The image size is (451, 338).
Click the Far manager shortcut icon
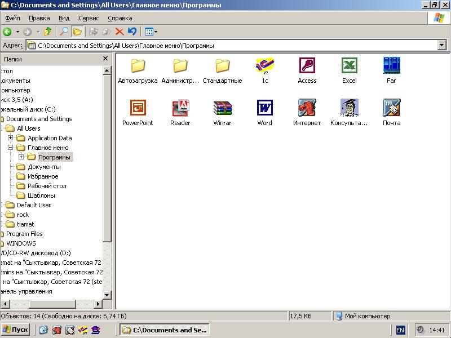(391, 66)
